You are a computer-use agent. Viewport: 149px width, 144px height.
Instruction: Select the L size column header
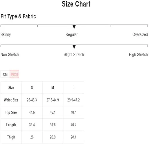coord(74,88)
